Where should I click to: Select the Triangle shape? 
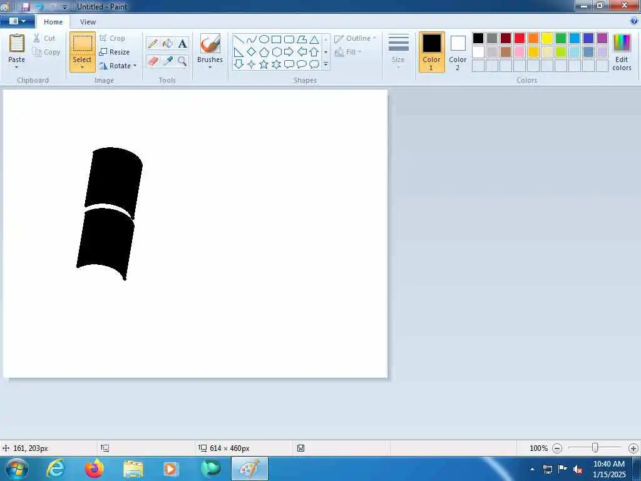click(314, 39)
